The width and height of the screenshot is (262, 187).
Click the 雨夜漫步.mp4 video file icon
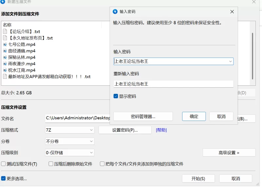5,64
